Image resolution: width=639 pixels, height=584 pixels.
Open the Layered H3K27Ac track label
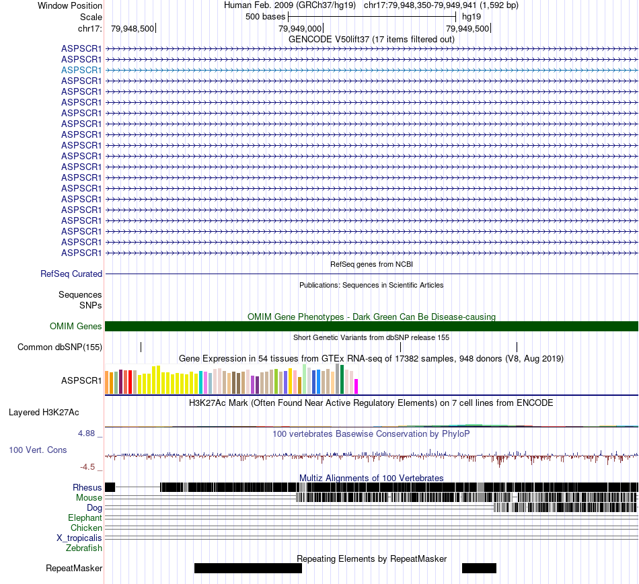coord(44,412)
